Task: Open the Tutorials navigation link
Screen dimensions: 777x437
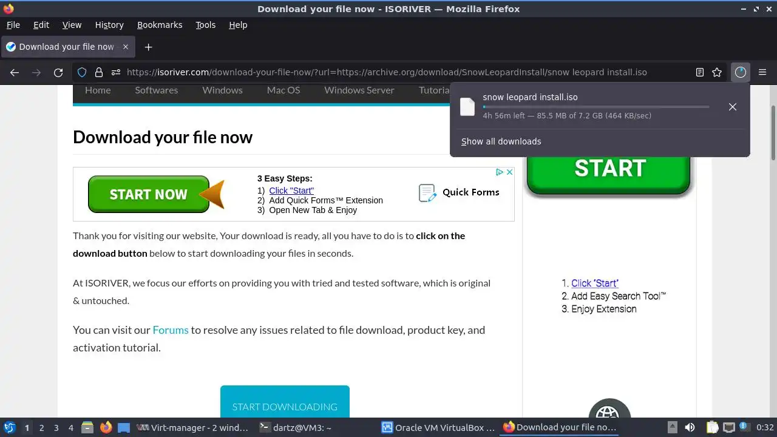Action: click(x=434, y=90)
